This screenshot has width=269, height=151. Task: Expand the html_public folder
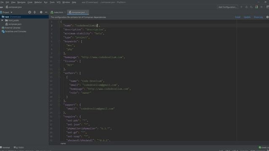[x=2, y=21]
